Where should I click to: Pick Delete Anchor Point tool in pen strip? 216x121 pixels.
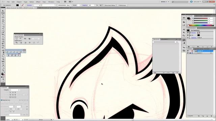(15, 55)
